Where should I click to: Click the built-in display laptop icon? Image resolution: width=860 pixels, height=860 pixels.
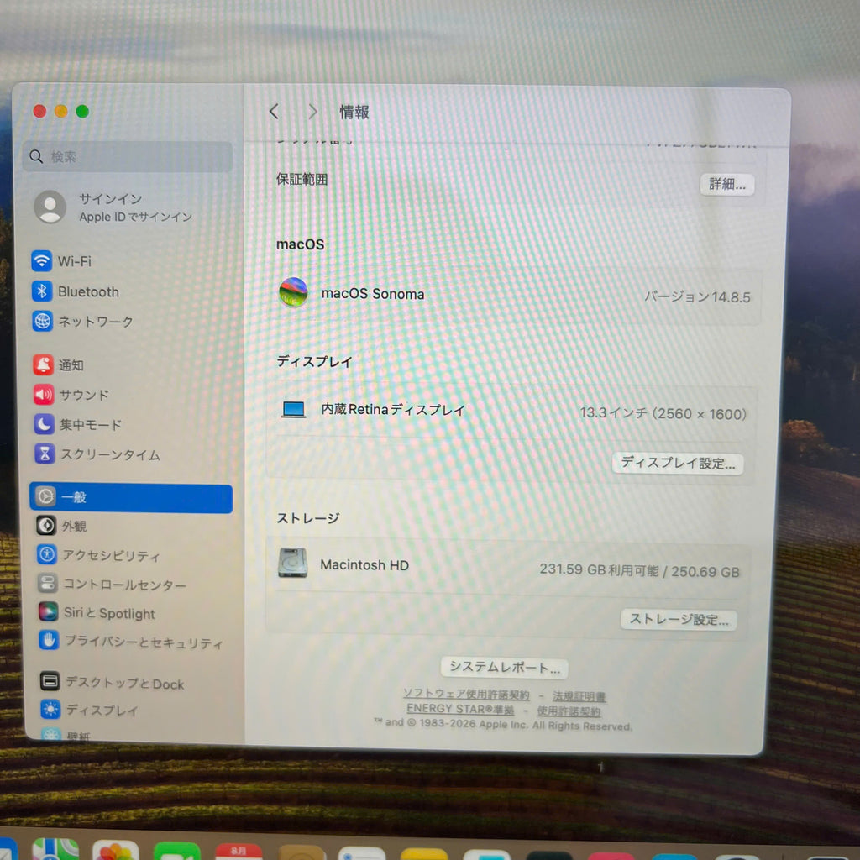pos(293,409)
